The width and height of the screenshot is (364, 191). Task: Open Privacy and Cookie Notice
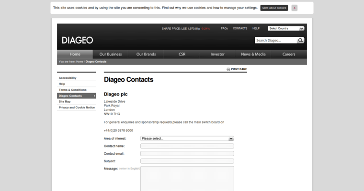(77, 107)
